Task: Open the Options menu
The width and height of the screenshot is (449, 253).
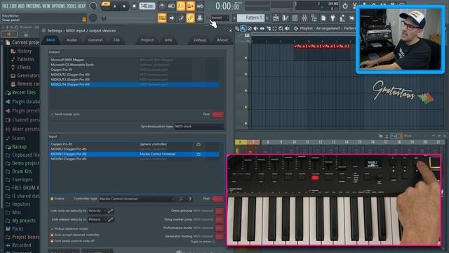Action: [58, 6]
